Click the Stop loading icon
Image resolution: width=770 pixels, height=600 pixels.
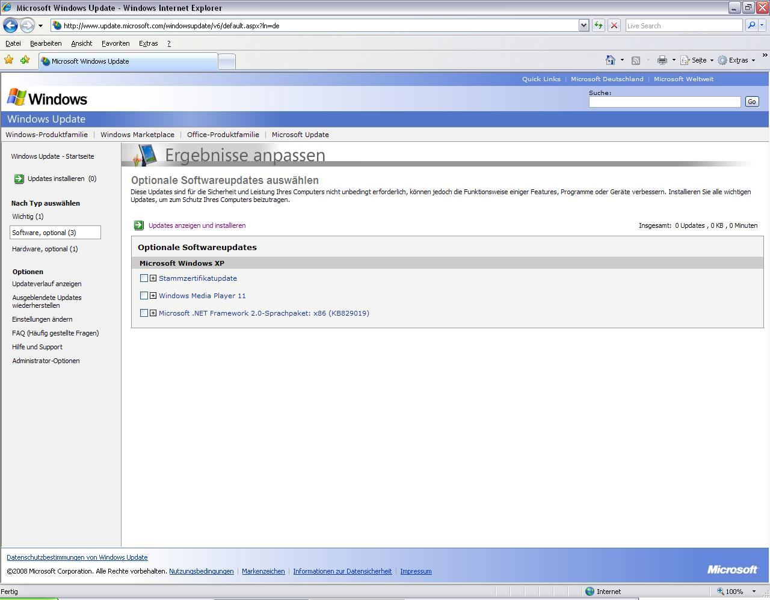(614, 25)
